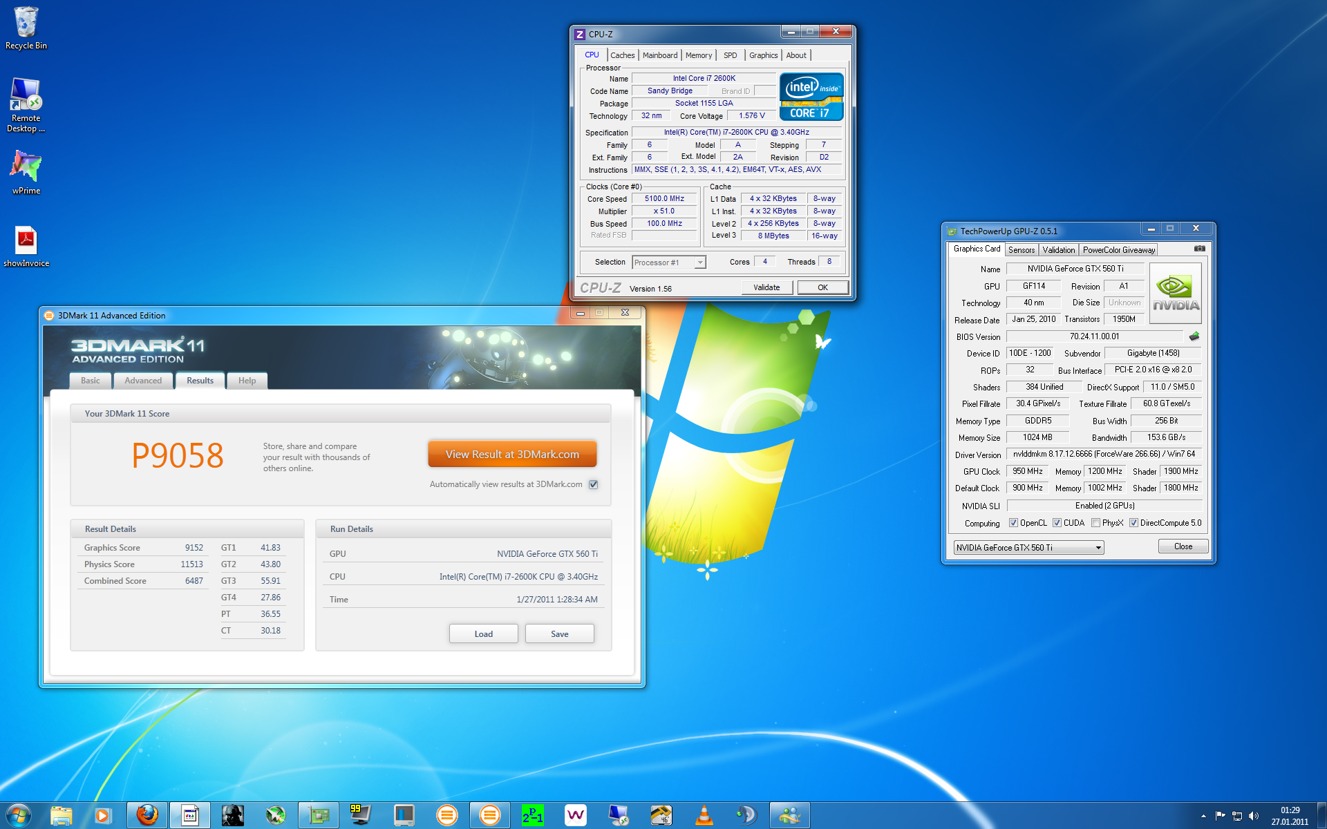
Task: Click the purple W taskbar icon
Action: pyautogui.click(x=576, y=815)
